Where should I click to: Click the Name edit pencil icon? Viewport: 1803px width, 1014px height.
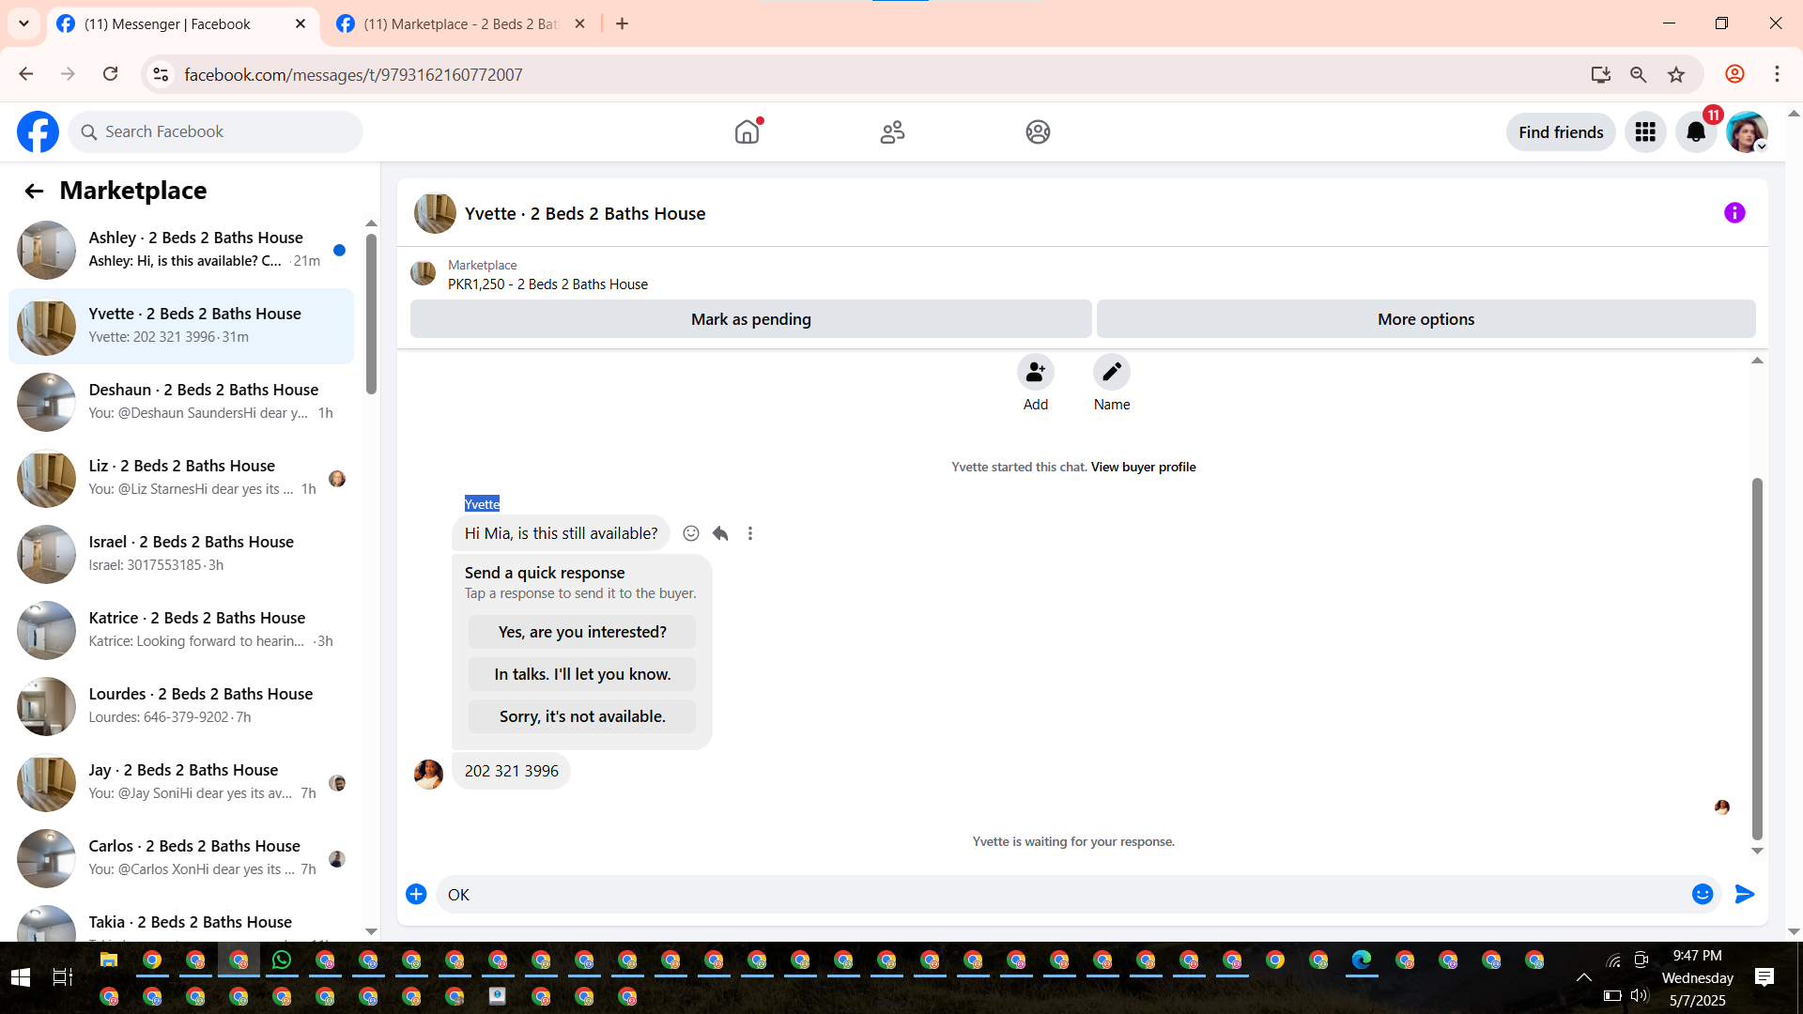pos(1111,373)
